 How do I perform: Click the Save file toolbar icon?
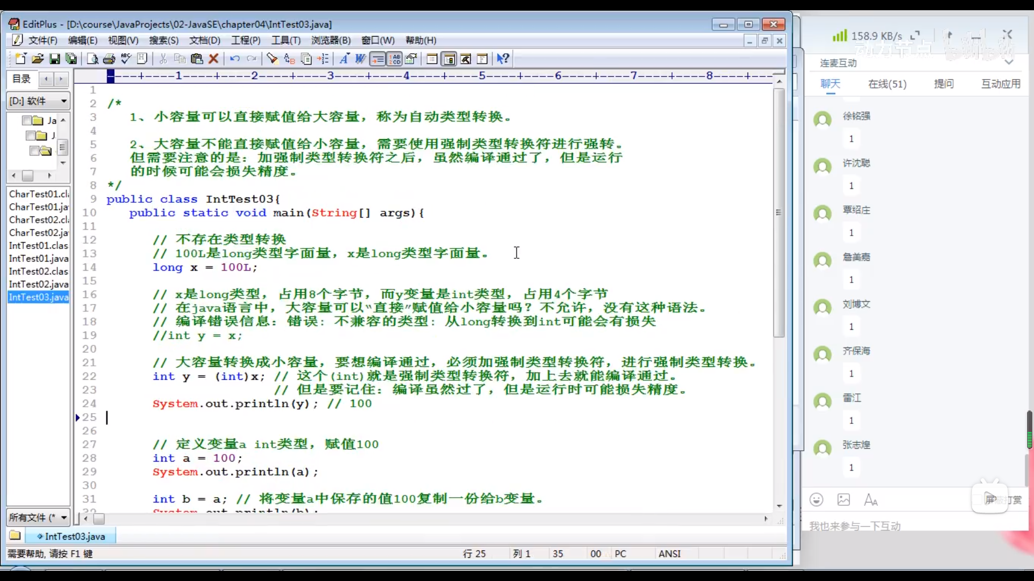point(54,59)
